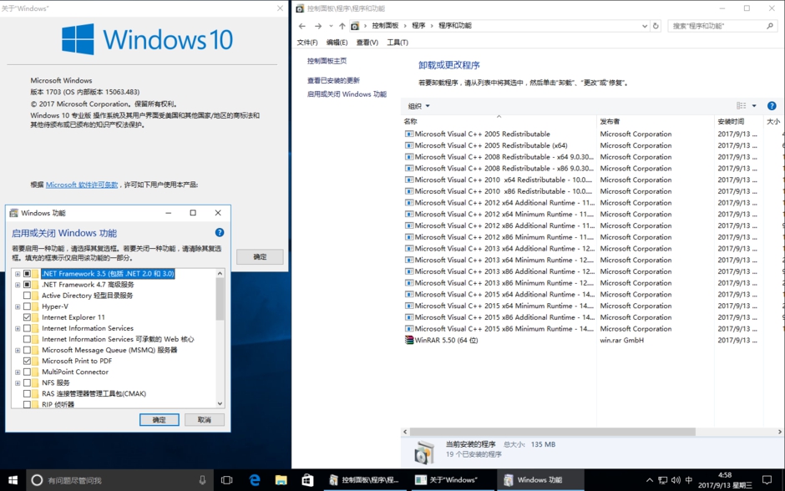The height and width of the screenshot is (491, 785).
Task: Click help icon in Windows Features dialog
Action: [220, 232]
